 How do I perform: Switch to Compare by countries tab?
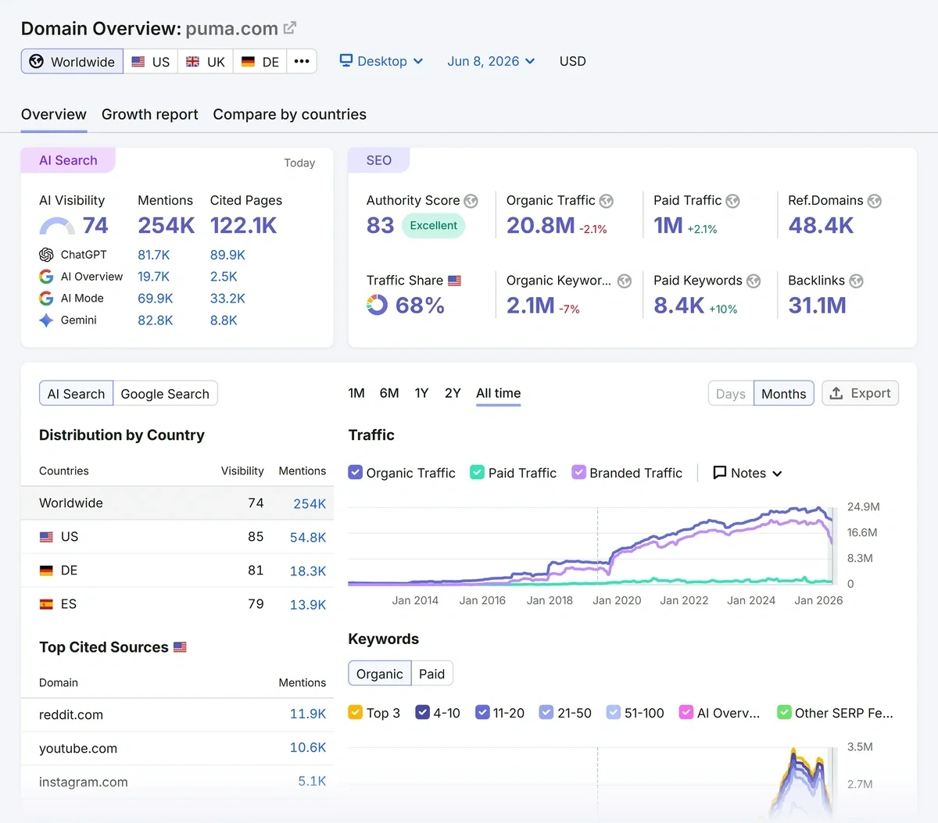[x=290, y=114]
